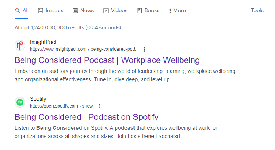
Task: Switch to the Images tab label
Action: 54,11
